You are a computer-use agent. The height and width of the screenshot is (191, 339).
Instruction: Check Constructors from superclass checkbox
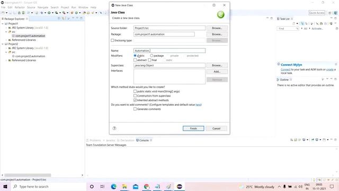coord(135,95)
